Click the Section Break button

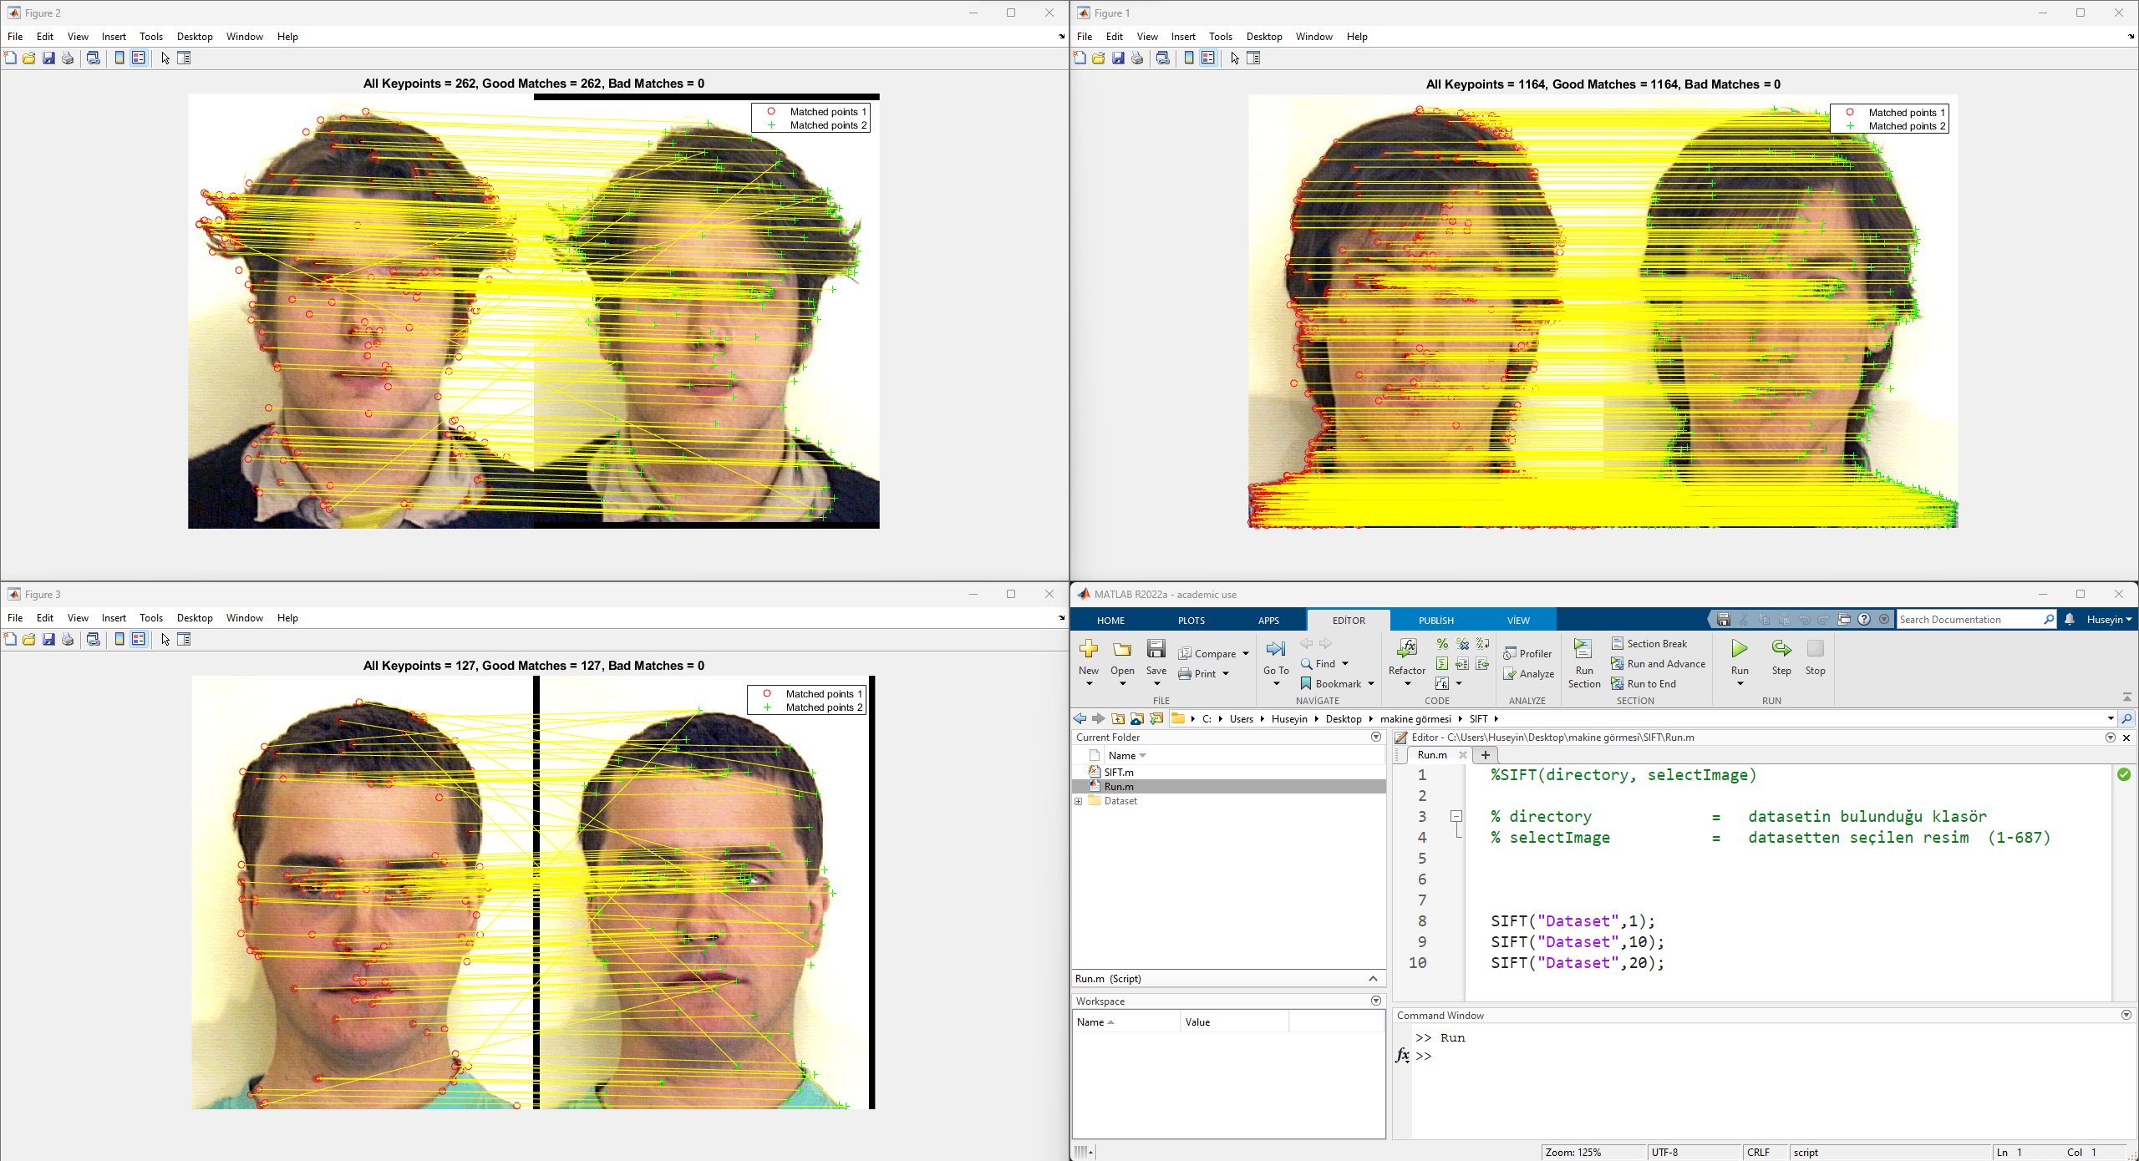coord(1649,644)
